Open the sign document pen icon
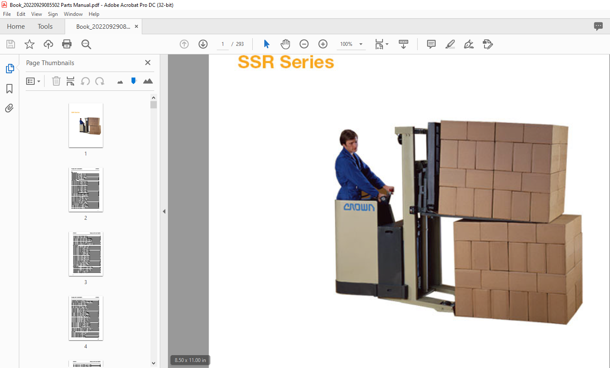This screenshot has width=610, height=368. (x=469, y=44)
